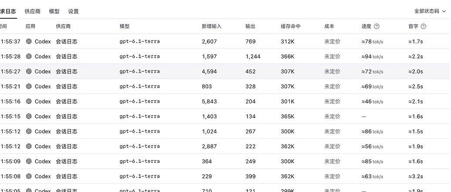
Task: Click output value 1,244
Action: (x=253, y=56)
